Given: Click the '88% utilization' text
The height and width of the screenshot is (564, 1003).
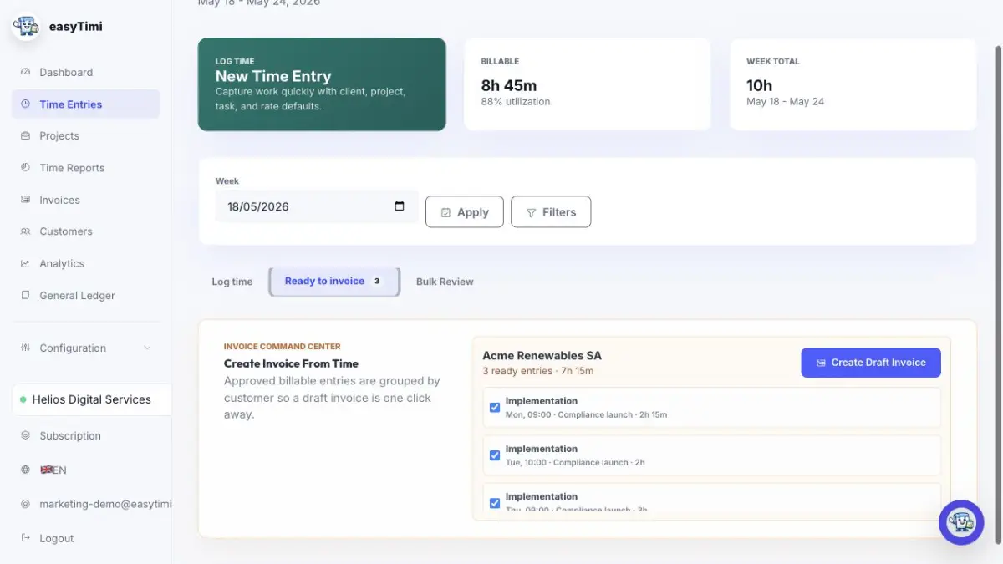Looking at the screenshot, I should pos(516,102).
